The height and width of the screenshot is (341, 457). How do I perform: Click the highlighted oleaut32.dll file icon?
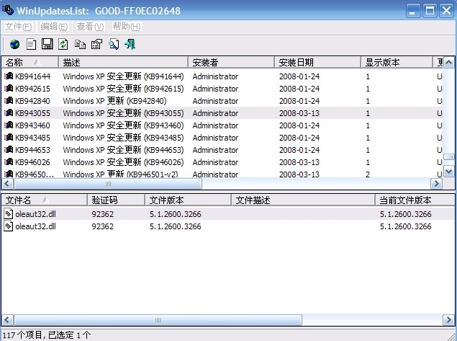pos(9,214)
